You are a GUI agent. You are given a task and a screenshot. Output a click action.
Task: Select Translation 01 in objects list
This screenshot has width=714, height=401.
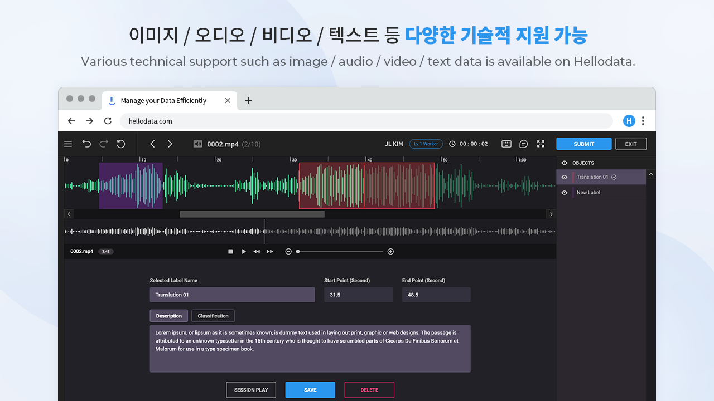tap(601, 177)
